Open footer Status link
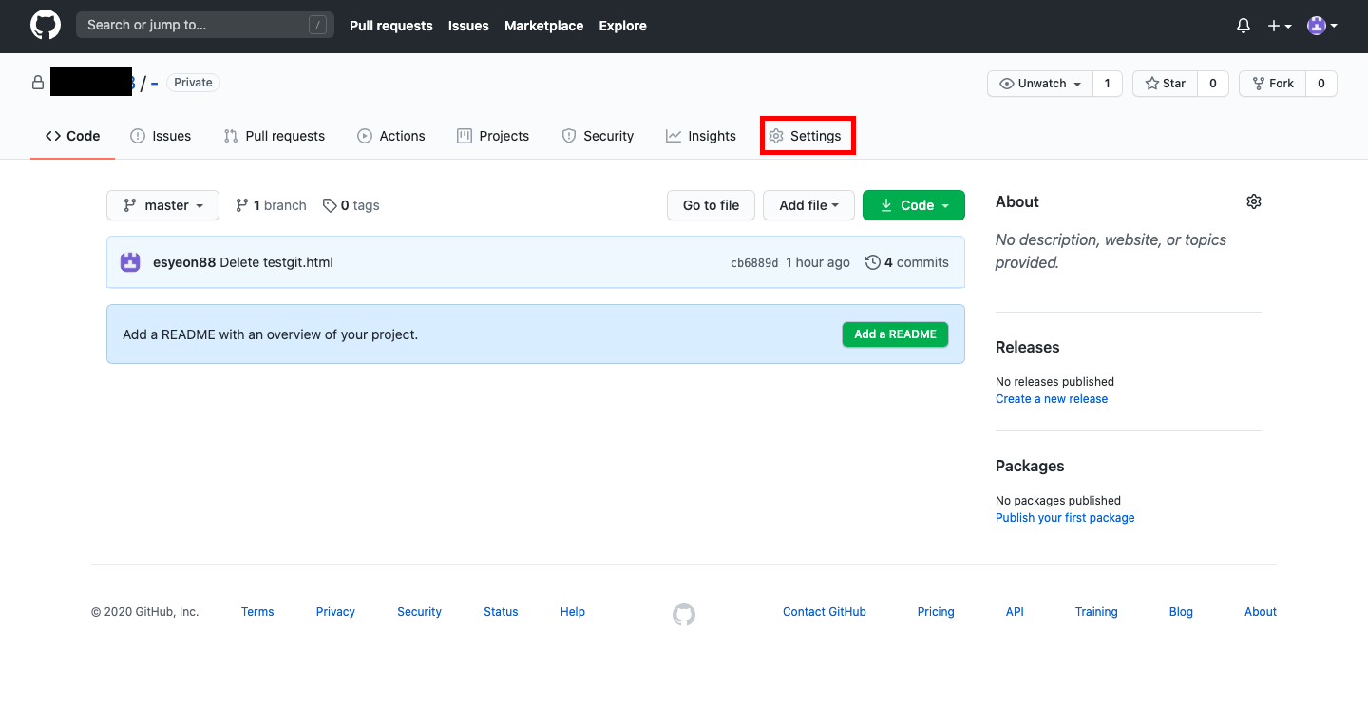Viewport: 1368px width, 707px height. [x=501, y=612]
